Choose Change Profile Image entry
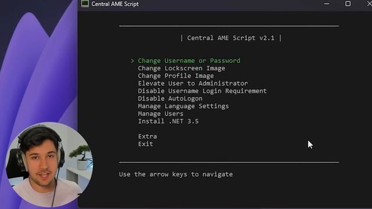Screen dimensions: 372x209 tap(176, 76)
